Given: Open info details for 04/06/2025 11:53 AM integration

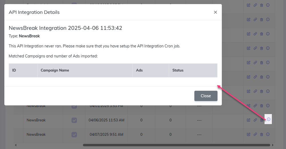Looking at the screenshot, I should tap(268, 119).
